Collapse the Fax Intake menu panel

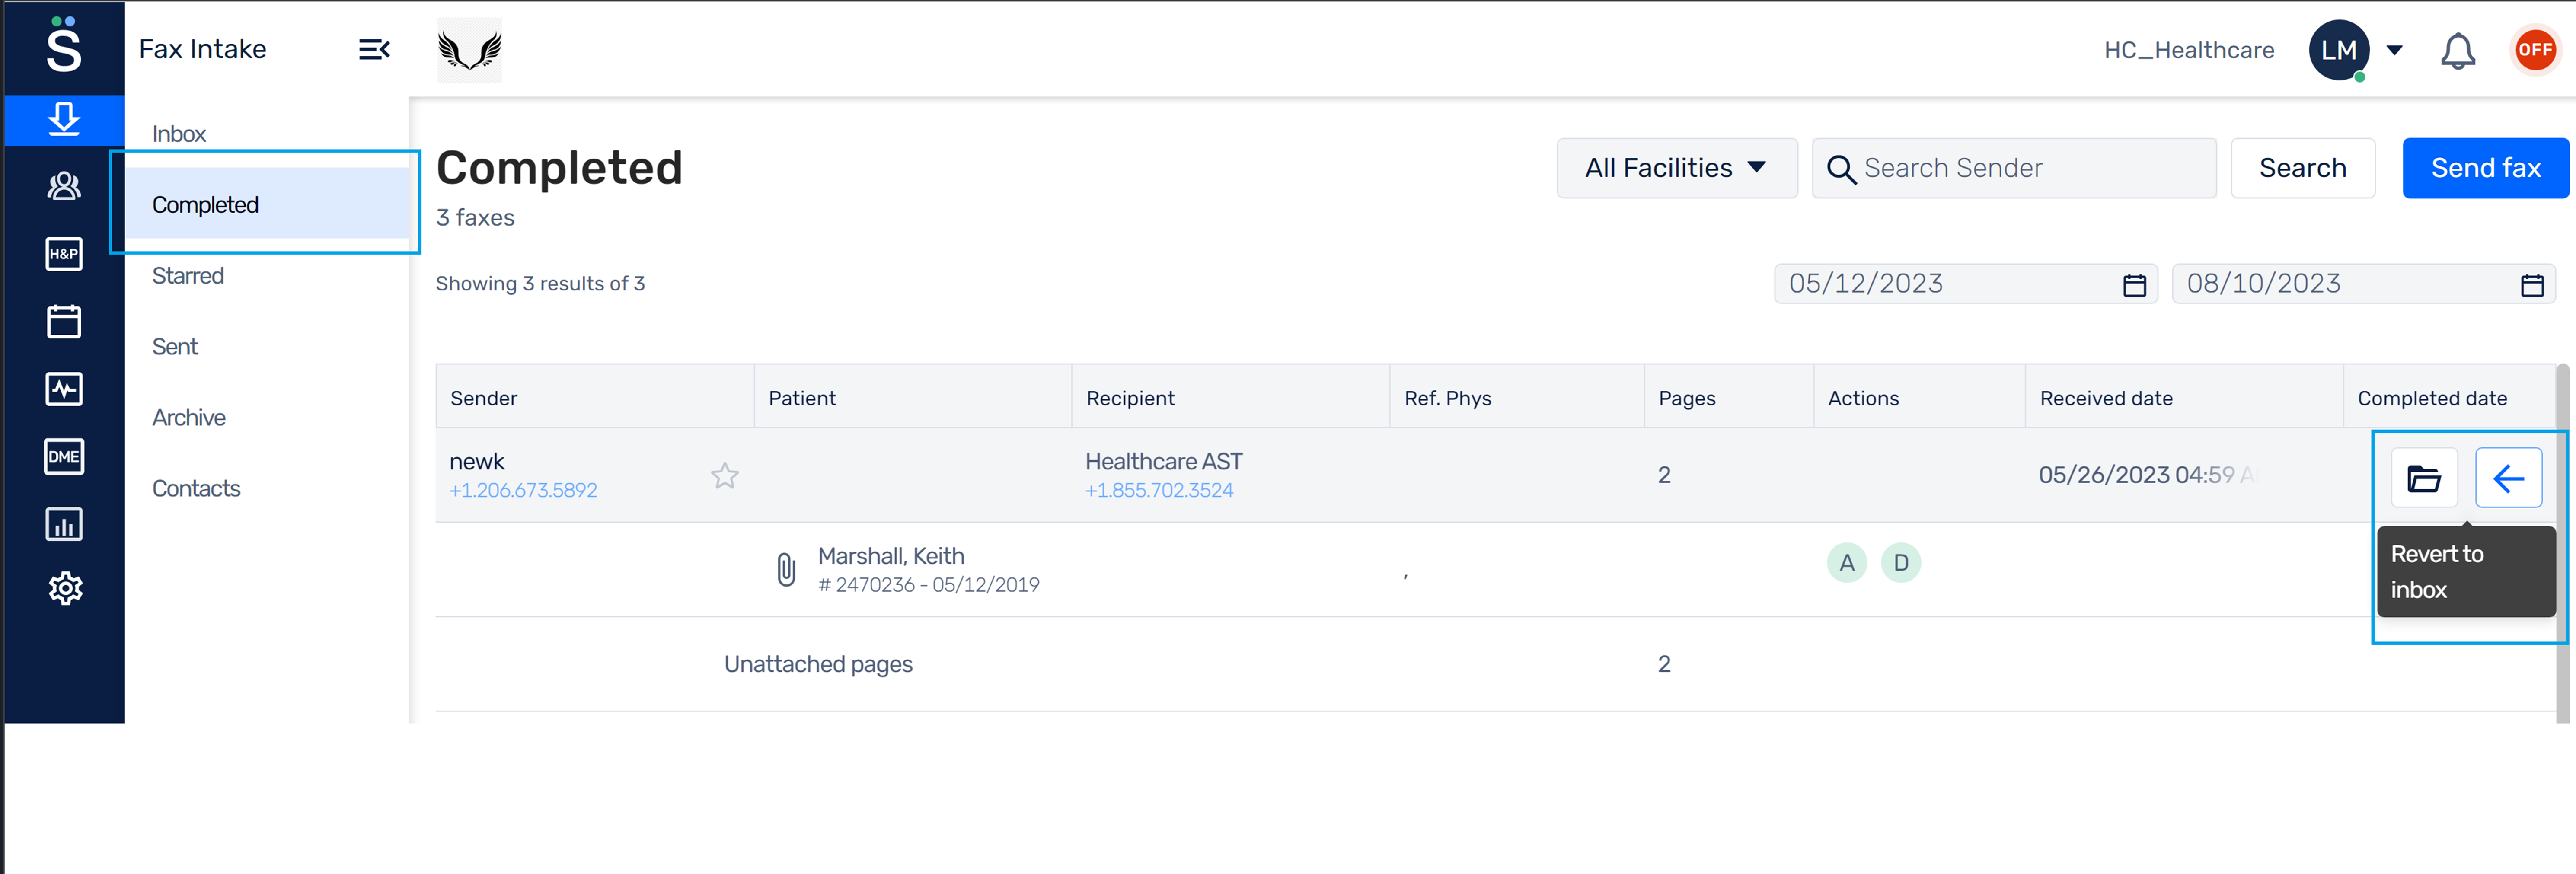pos(374,49)
